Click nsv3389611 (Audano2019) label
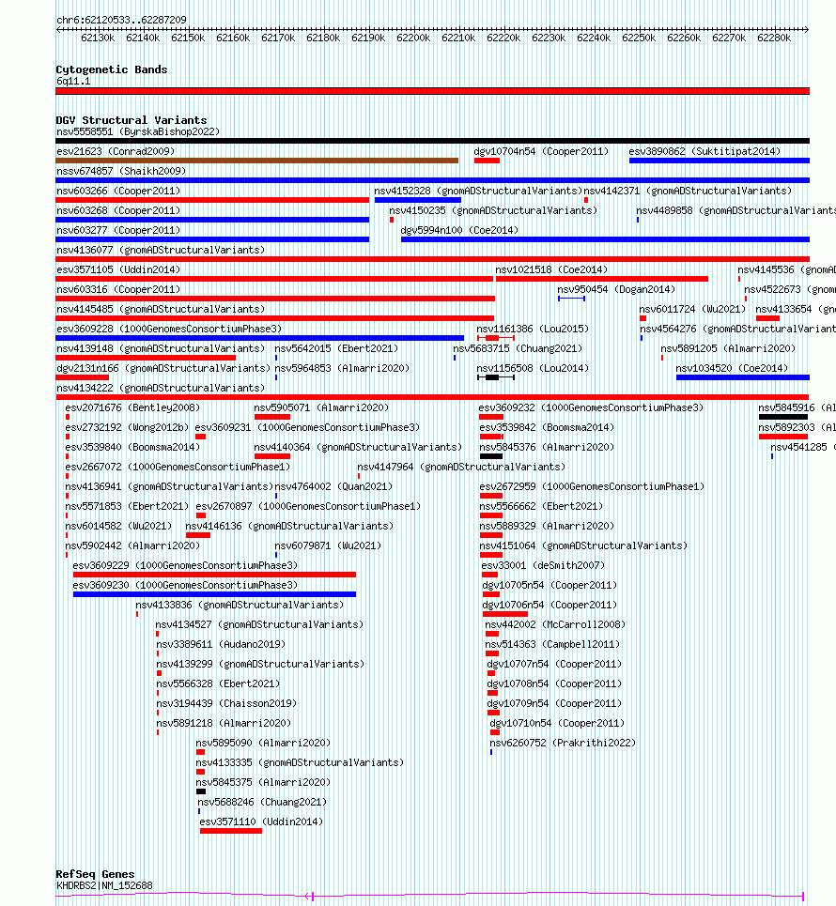 [x=222, y=644]
